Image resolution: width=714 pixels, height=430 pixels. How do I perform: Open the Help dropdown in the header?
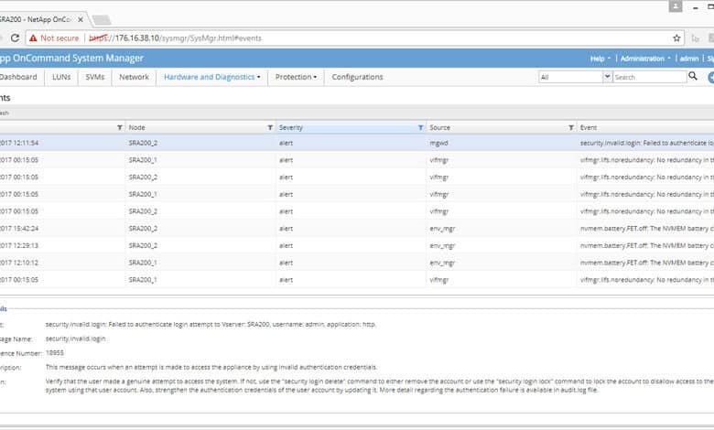600,59
